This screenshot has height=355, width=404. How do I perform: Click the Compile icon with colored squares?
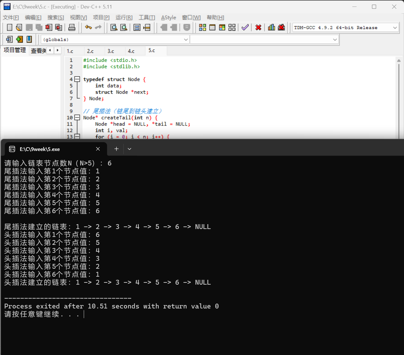202,28
